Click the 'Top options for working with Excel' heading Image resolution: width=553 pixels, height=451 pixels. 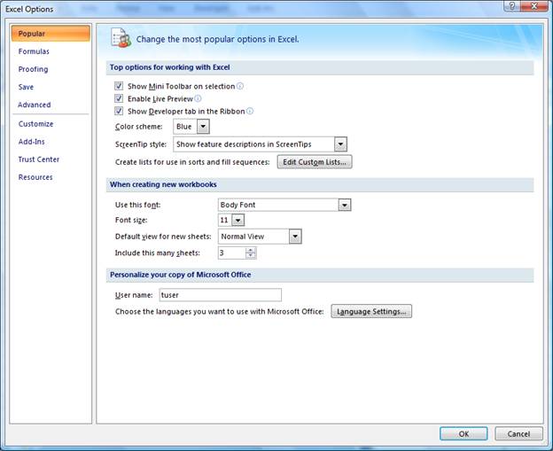coord(169,67)
